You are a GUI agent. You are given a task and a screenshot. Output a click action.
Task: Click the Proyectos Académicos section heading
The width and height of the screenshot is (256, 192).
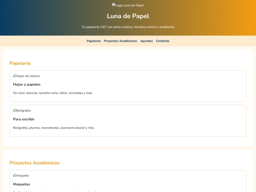(35, 163)
